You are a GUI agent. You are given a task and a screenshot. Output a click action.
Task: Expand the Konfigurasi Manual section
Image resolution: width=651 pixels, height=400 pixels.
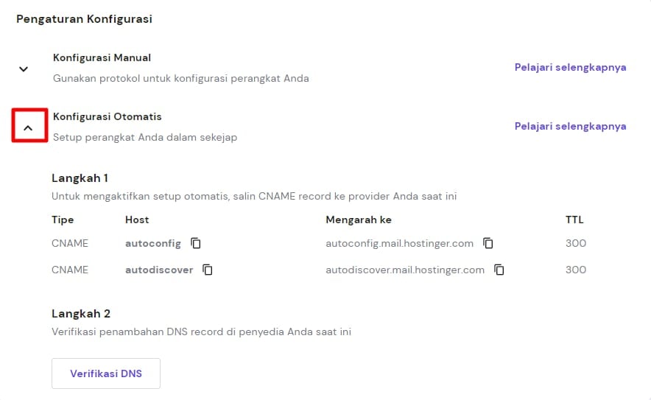point(24,69)
